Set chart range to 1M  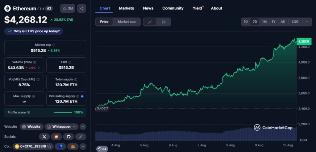click(264, 22)
